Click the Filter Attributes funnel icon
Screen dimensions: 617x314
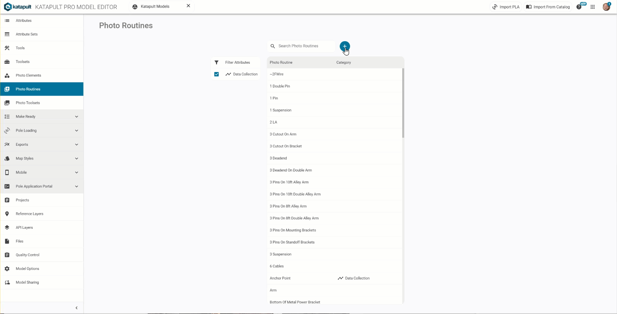217,62
